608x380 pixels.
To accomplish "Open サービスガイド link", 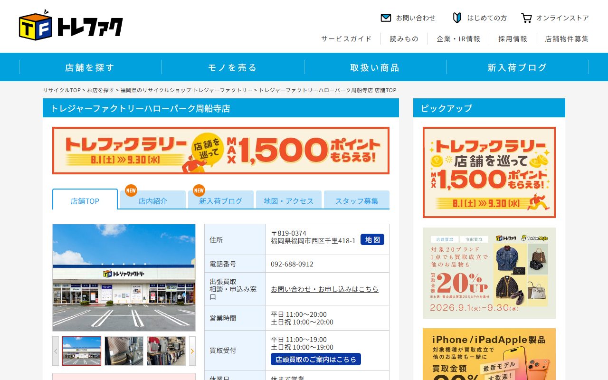I will pyautogui.click(x=346, y=39).
